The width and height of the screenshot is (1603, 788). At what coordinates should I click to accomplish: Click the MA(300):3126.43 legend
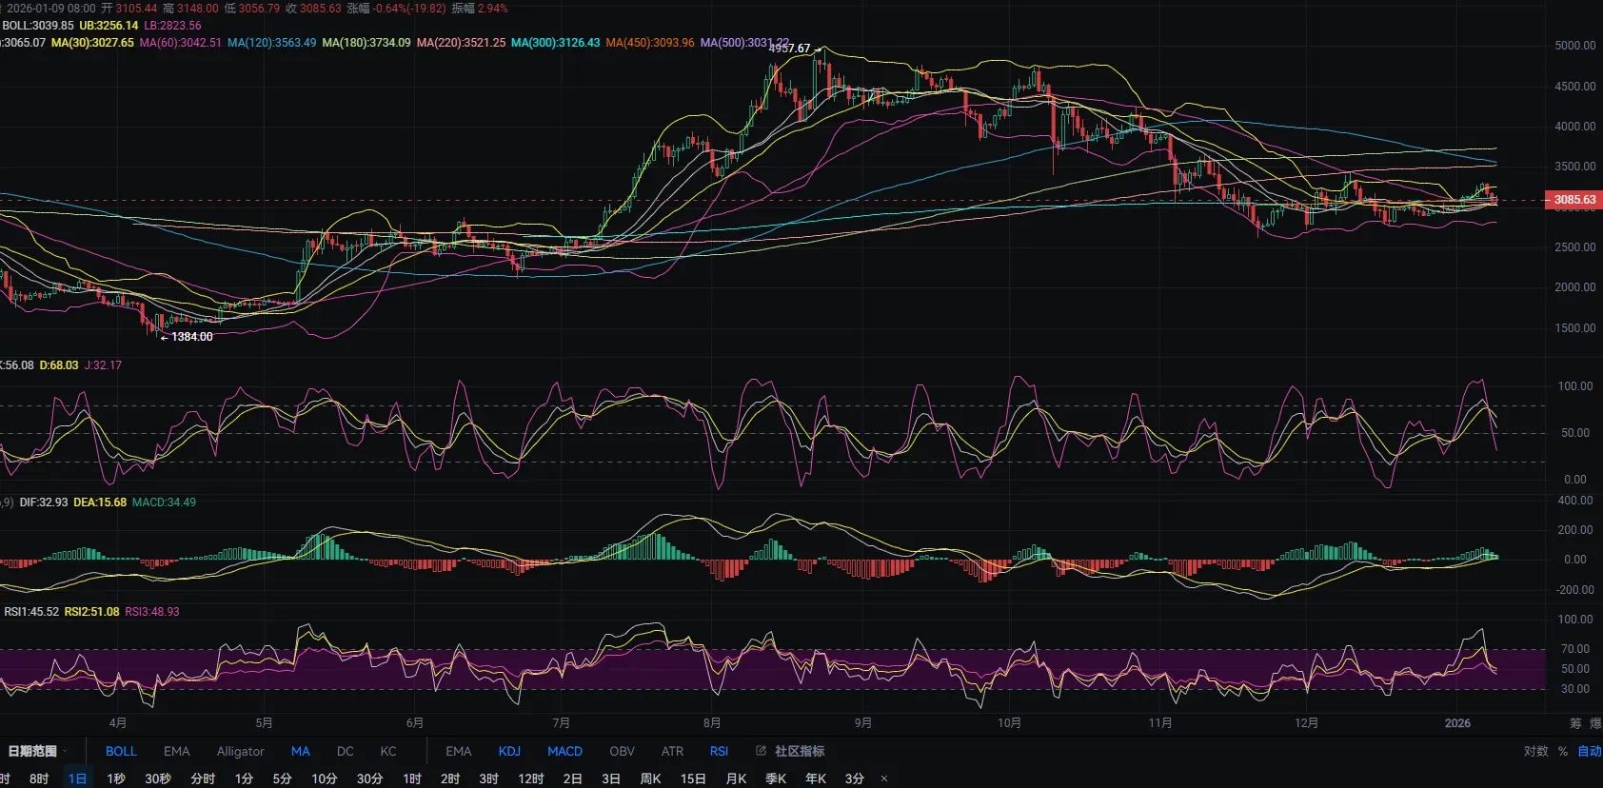click(556, 43)
